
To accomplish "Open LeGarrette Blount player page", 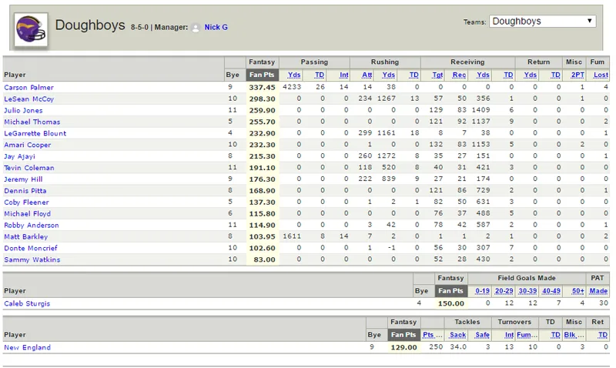I will pos(35,133).
